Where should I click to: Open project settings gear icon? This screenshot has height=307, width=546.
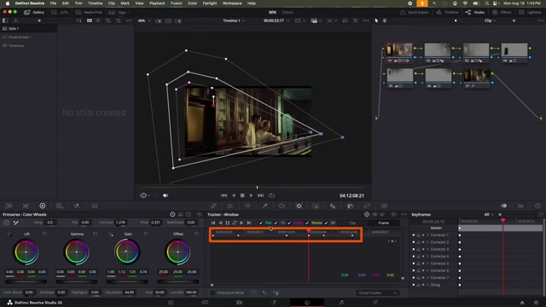536,303
